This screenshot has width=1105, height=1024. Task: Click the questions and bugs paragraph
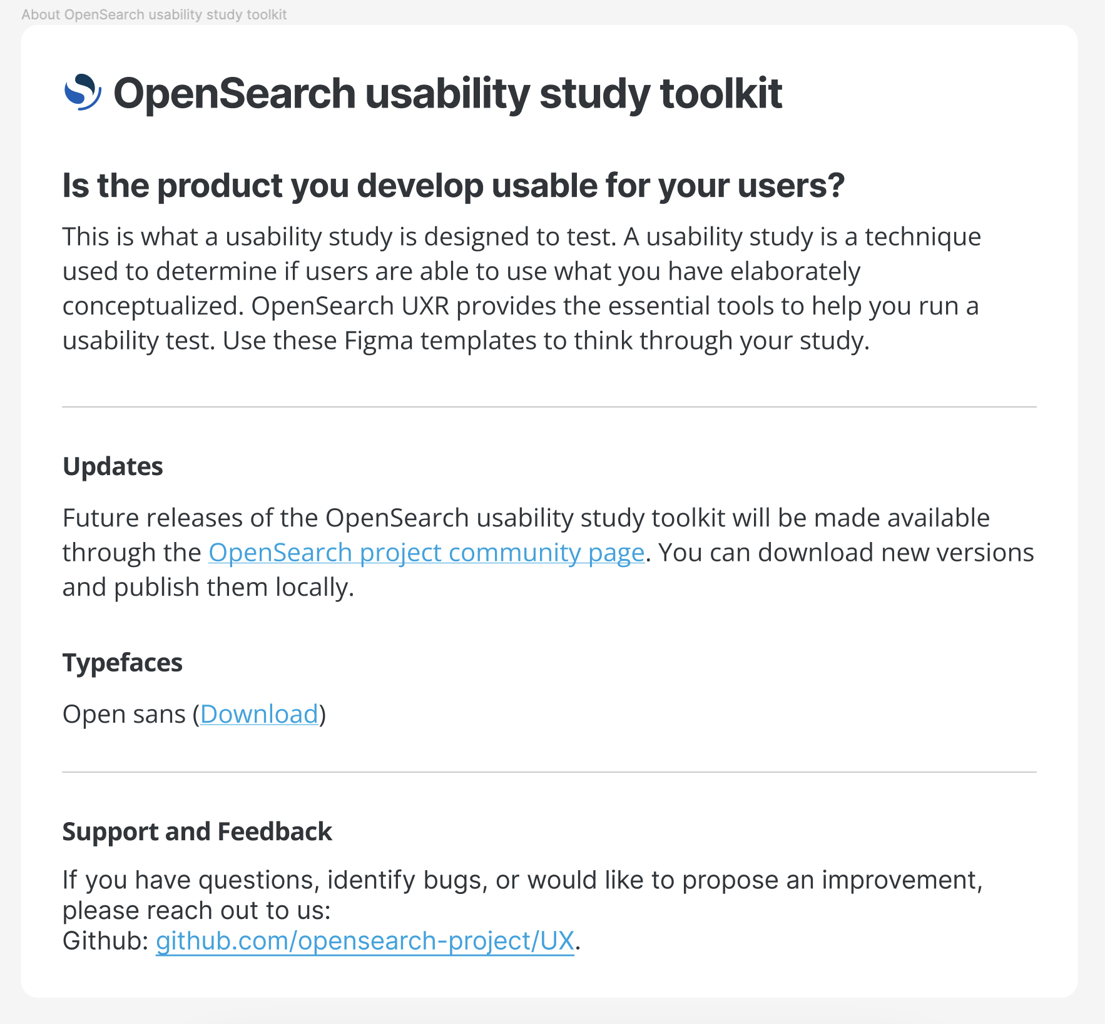click(x=523, y=895)
